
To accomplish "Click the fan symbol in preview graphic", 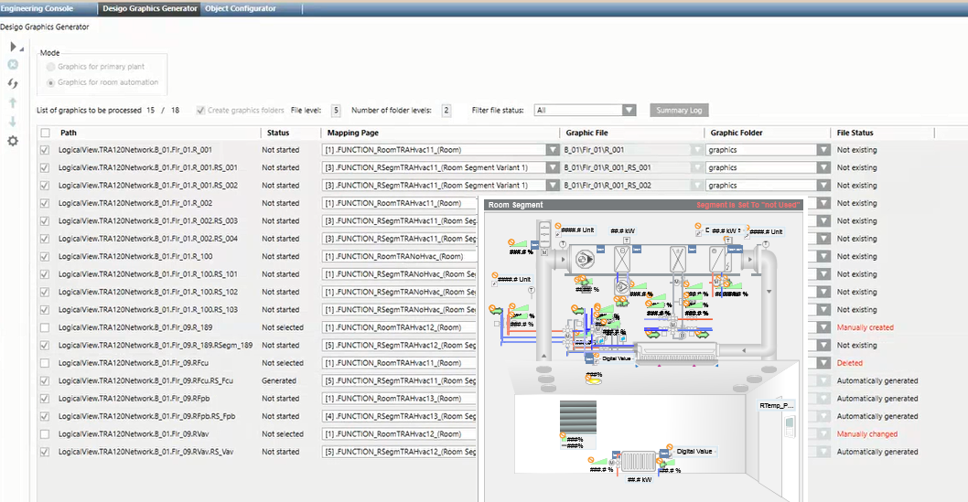I will [580, 260].
